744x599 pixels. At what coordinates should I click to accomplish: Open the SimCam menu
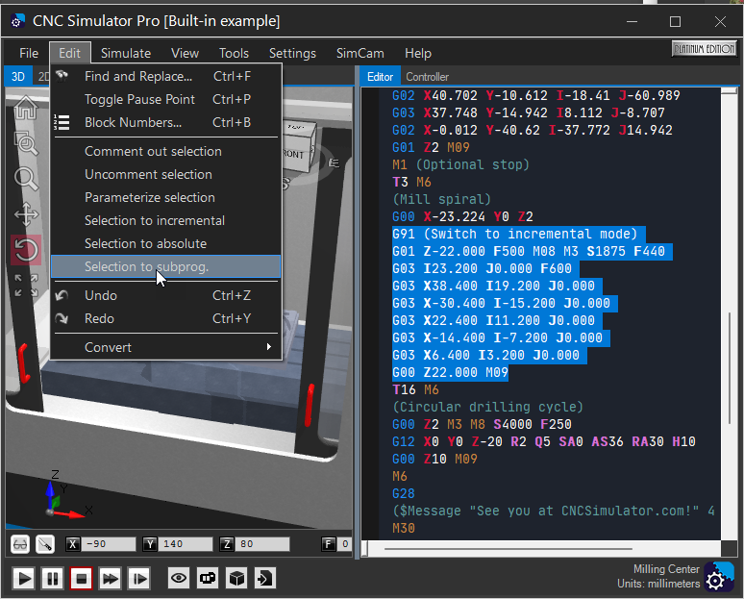[360, 53]
